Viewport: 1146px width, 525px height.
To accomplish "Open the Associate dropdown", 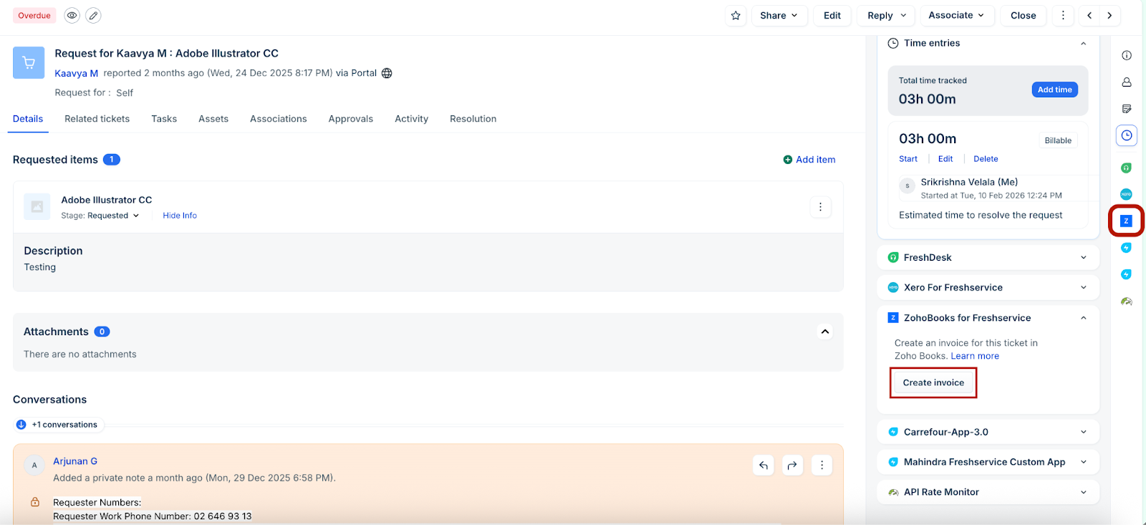I will point(956,15).
